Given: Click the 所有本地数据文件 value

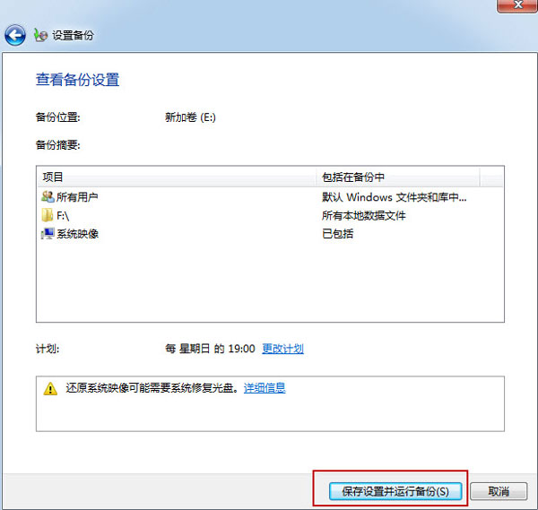Looking at the screenshot, I should pos(364,216).
